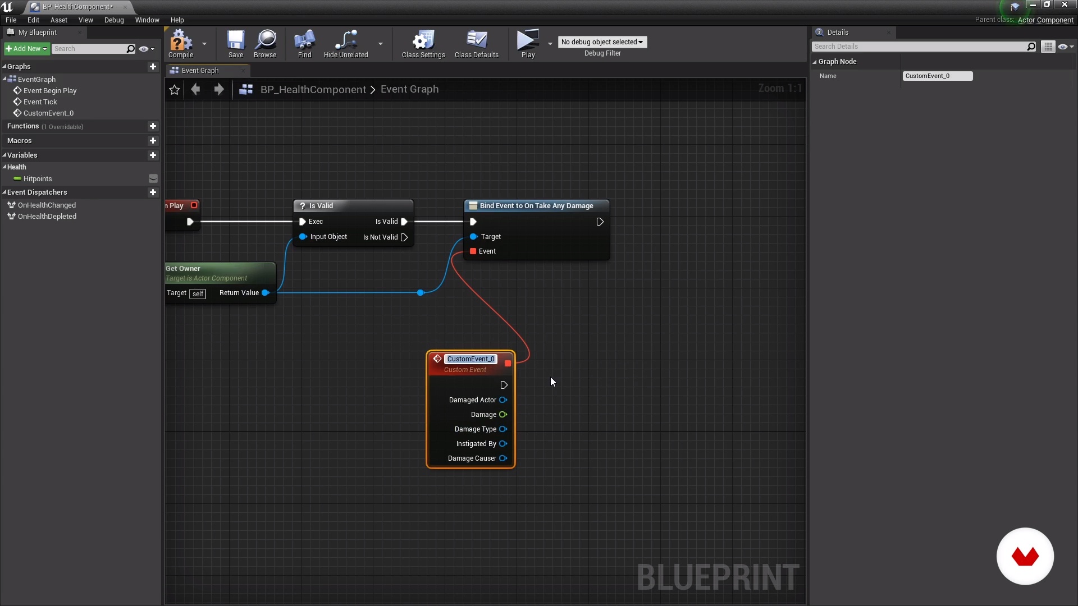This screenshot has width=1078, height=606.
Task: Click the Find toolbar icon
Action: coord(304,44)
